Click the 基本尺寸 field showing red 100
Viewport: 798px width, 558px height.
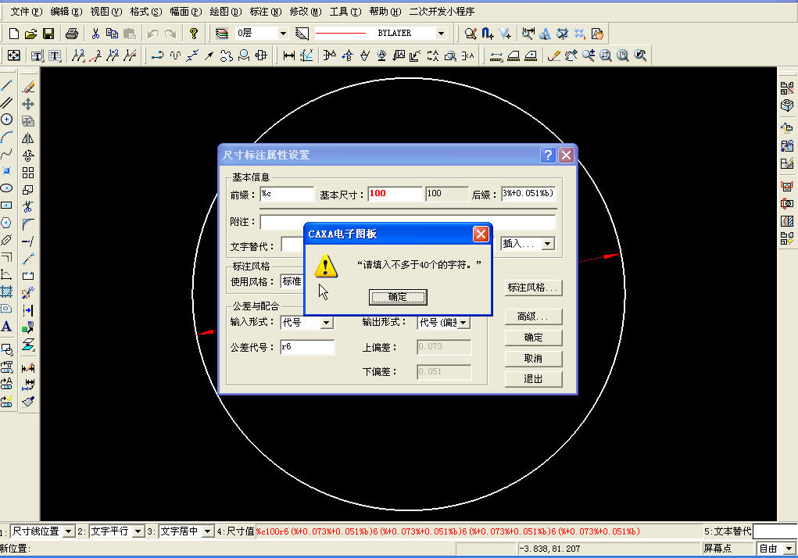coord(395,194)
